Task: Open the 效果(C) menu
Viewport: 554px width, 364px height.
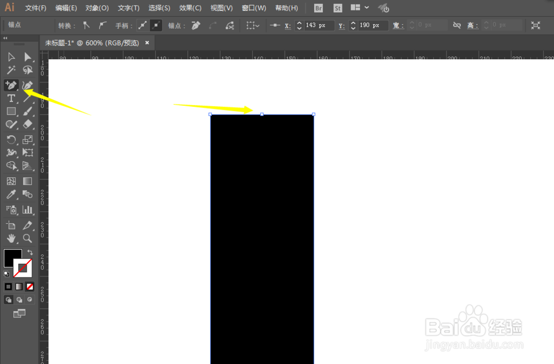Action: click(x=191, y=8)
